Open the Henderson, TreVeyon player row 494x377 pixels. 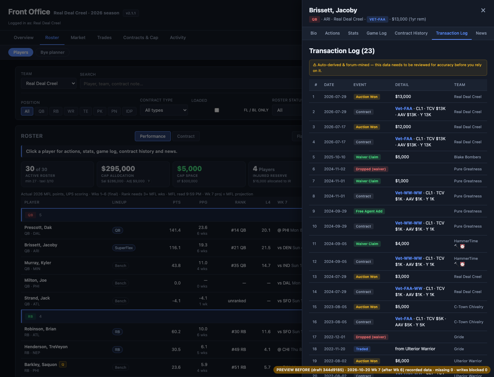tap(161, 350)
